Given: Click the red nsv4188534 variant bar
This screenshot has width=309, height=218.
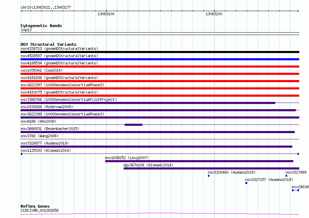Looking at the screenshot, I should point(160,67).
